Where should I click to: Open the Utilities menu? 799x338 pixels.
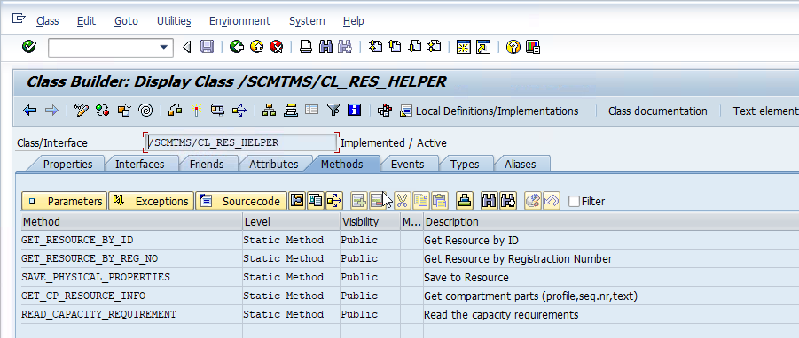tap(174, 21)
